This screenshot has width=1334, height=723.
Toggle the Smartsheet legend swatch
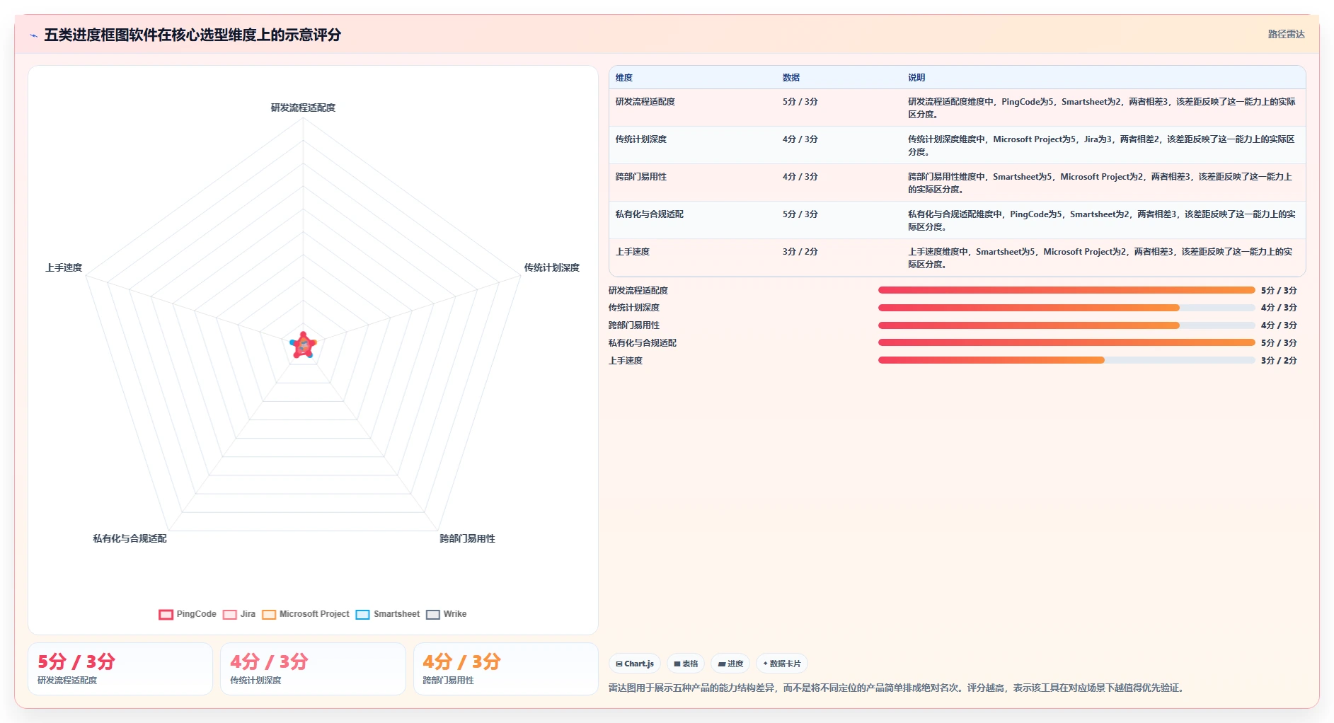(x=363, y=614)
